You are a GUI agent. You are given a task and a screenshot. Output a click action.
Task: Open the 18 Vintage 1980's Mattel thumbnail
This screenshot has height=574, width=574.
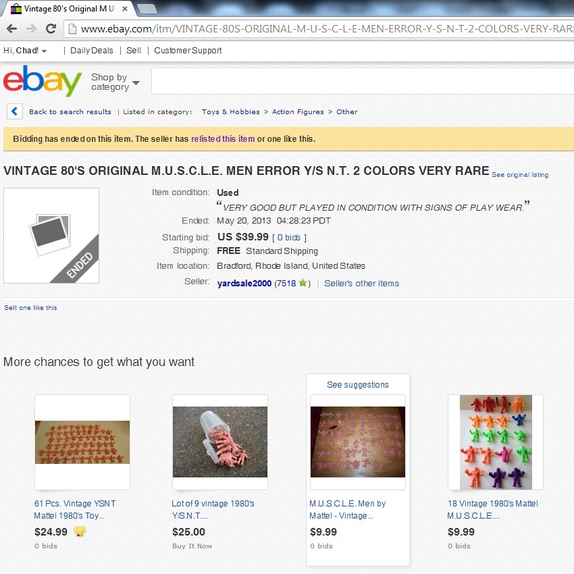coord(496,442)
